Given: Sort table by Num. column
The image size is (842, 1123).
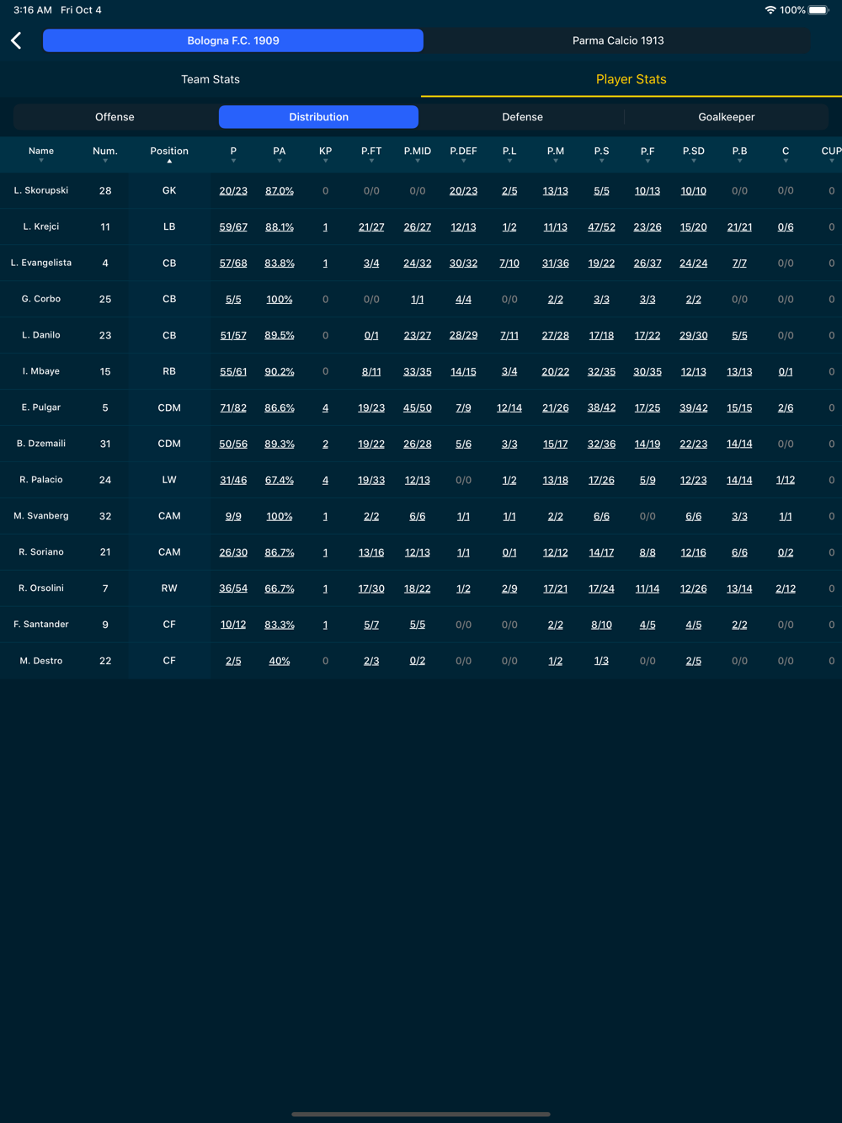Looking at the screenshot, I should tap(105, 153).
